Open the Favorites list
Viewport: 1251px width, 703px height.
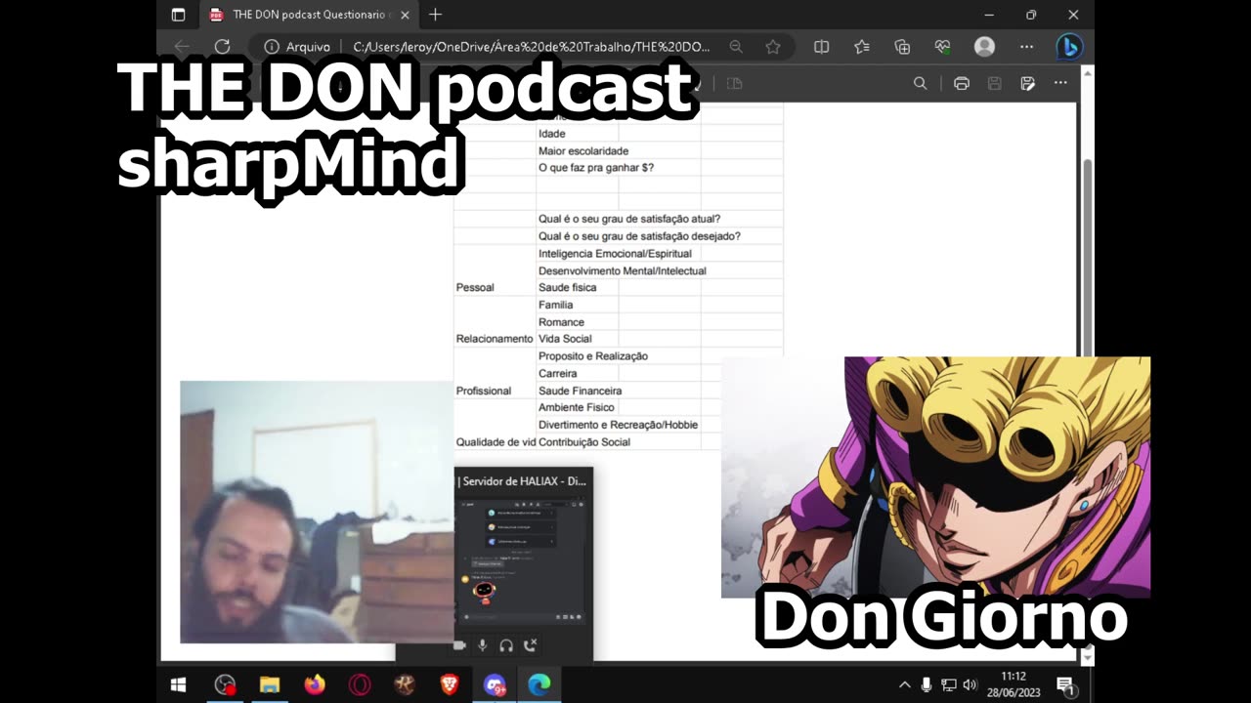coord(862,46)
